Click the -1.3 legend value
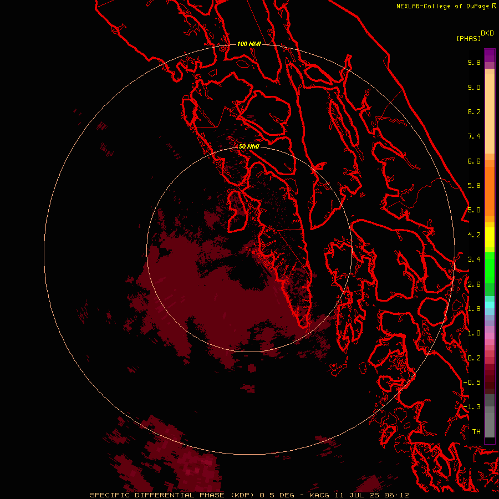499x499 pixels. tap(472, 407)
